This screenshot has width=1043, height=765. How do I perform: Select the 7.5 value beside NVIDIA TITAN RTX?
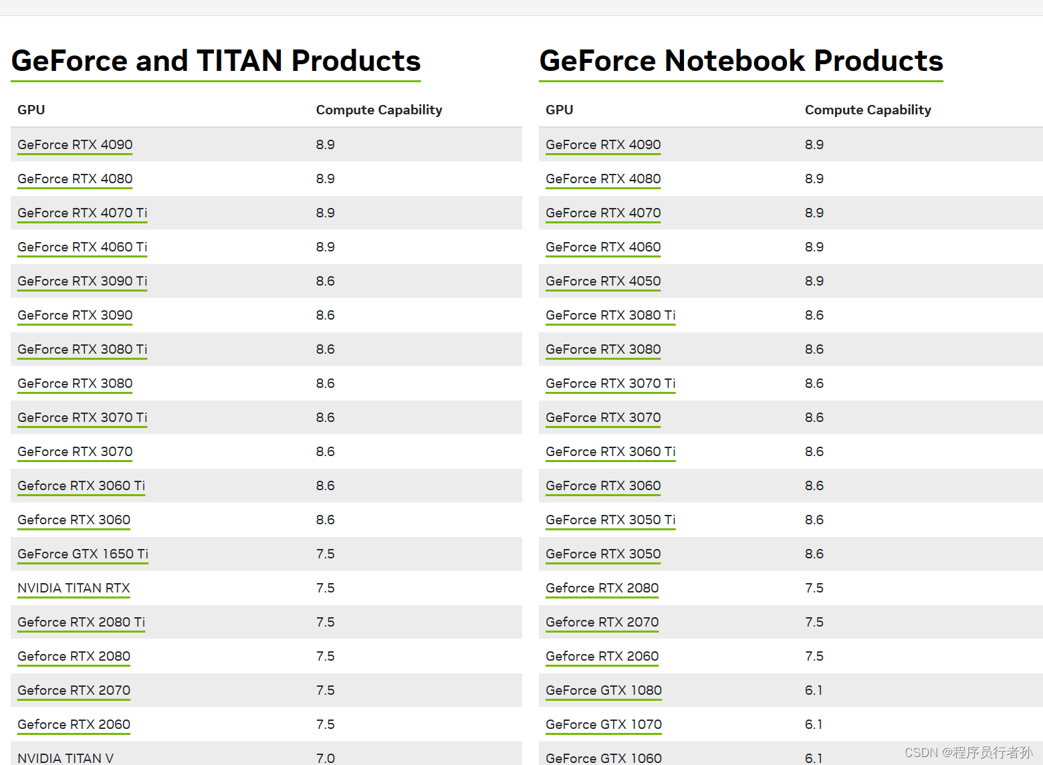pos(326,588)
